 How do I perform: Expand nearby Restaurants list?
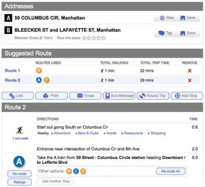click(132, 133)
